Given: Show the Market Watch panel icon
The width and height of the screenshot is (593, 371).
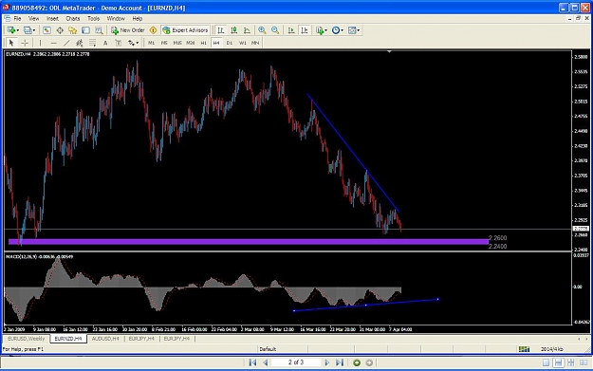Looking at the screenshot, I should pyautogui.click(x=46, y=30).
